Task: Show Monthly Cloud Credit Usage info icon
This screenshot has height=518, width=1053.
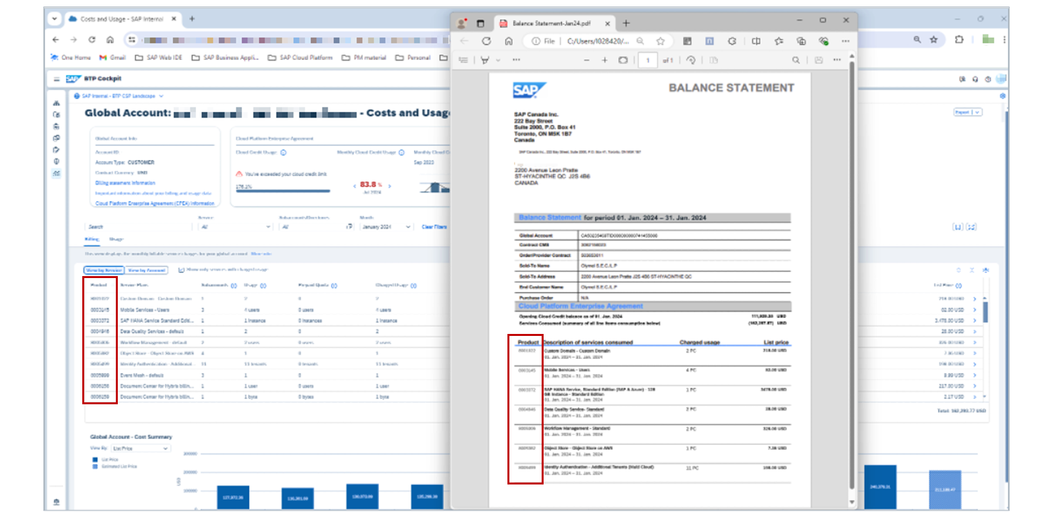Action: tap(403, 153)
